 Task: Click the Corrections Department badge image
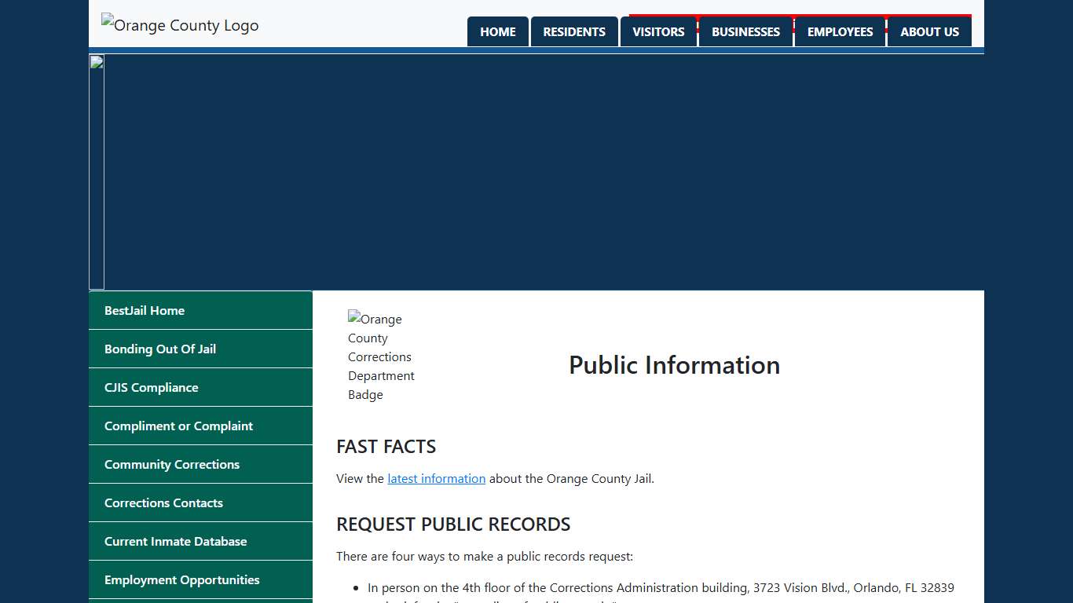(x=381, y=356)
